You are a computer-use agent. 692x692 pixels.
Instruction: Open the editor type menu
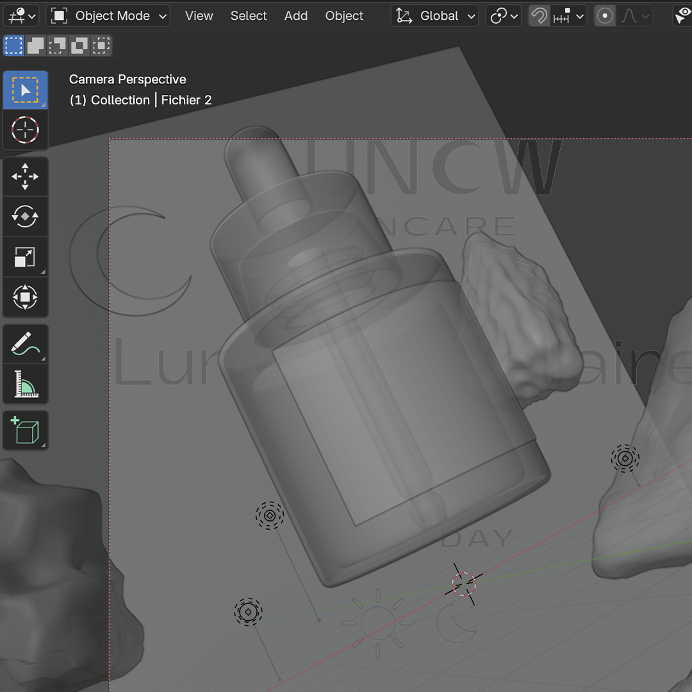(21, 16)
